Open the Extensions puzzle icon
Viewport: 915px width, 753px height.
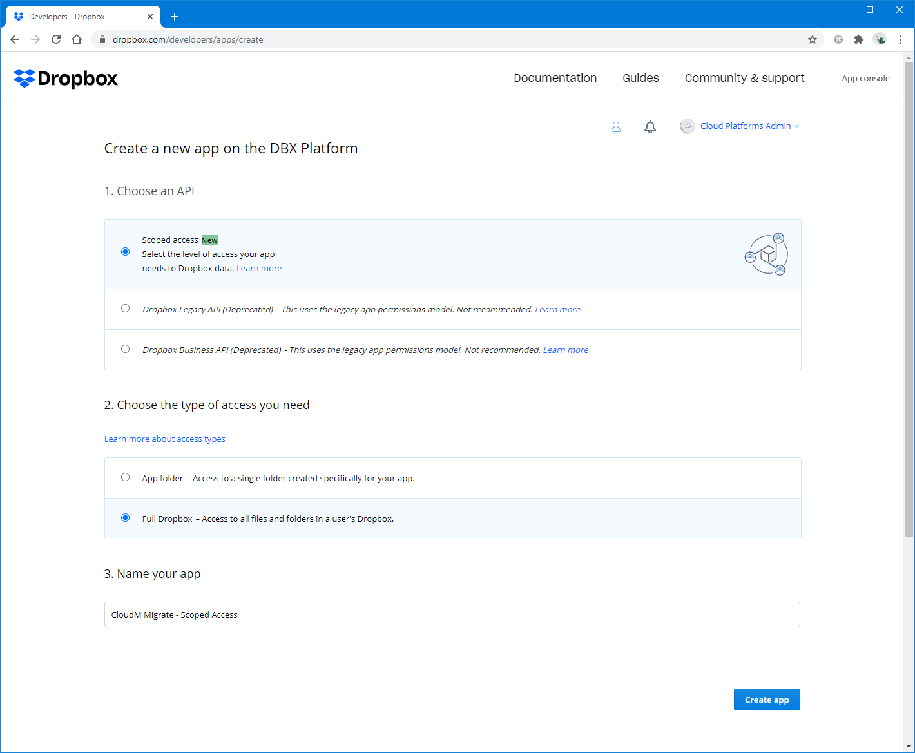point(859,39)
